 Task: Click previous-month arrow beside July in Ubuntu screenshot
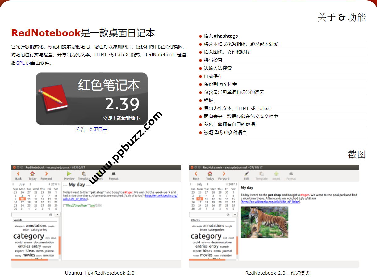[x=13, y=184]
